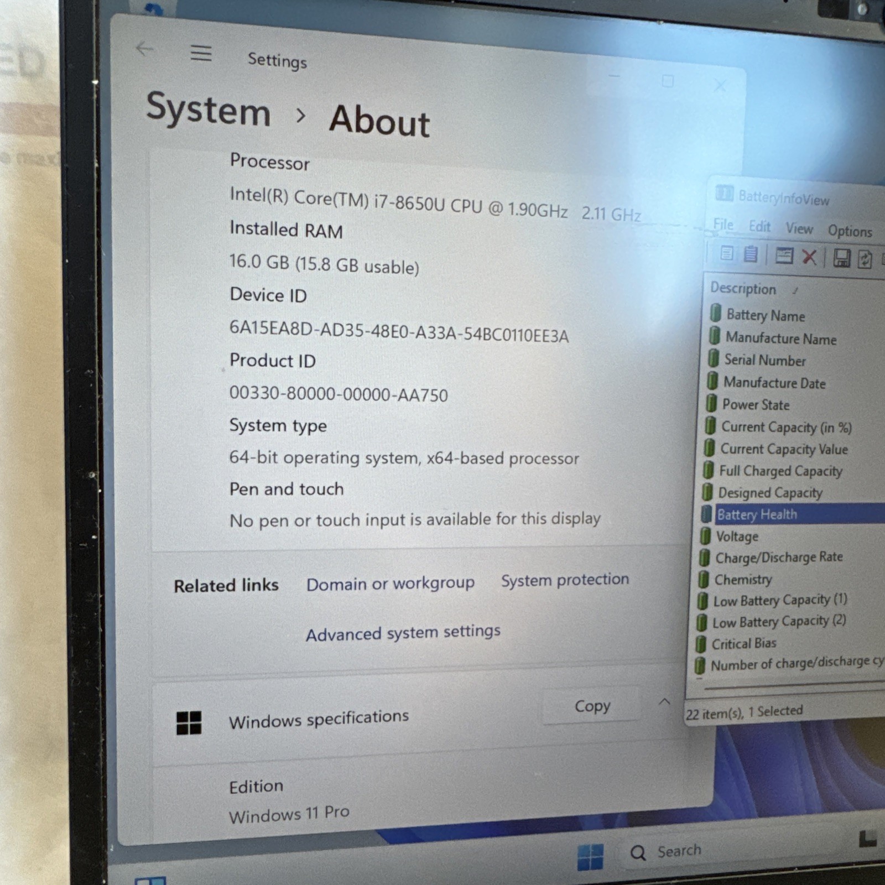Click the BatteryInfoView horizontal scrollbar
This screenshot has height=885, width=885.
(794, 687)
